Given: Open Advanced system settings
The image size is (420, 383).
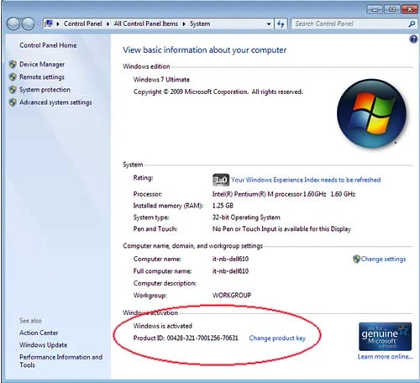Looking at the screenshot, I should coord(55,102).
